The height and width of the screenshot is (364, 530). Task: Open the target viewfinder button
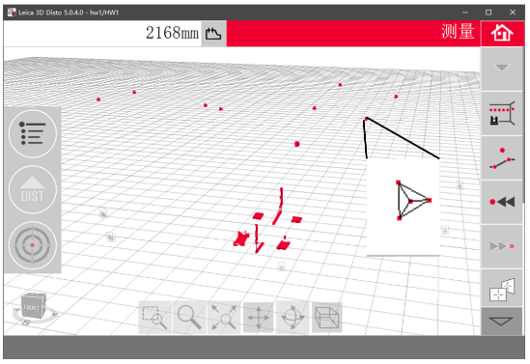tap(33, 245)
